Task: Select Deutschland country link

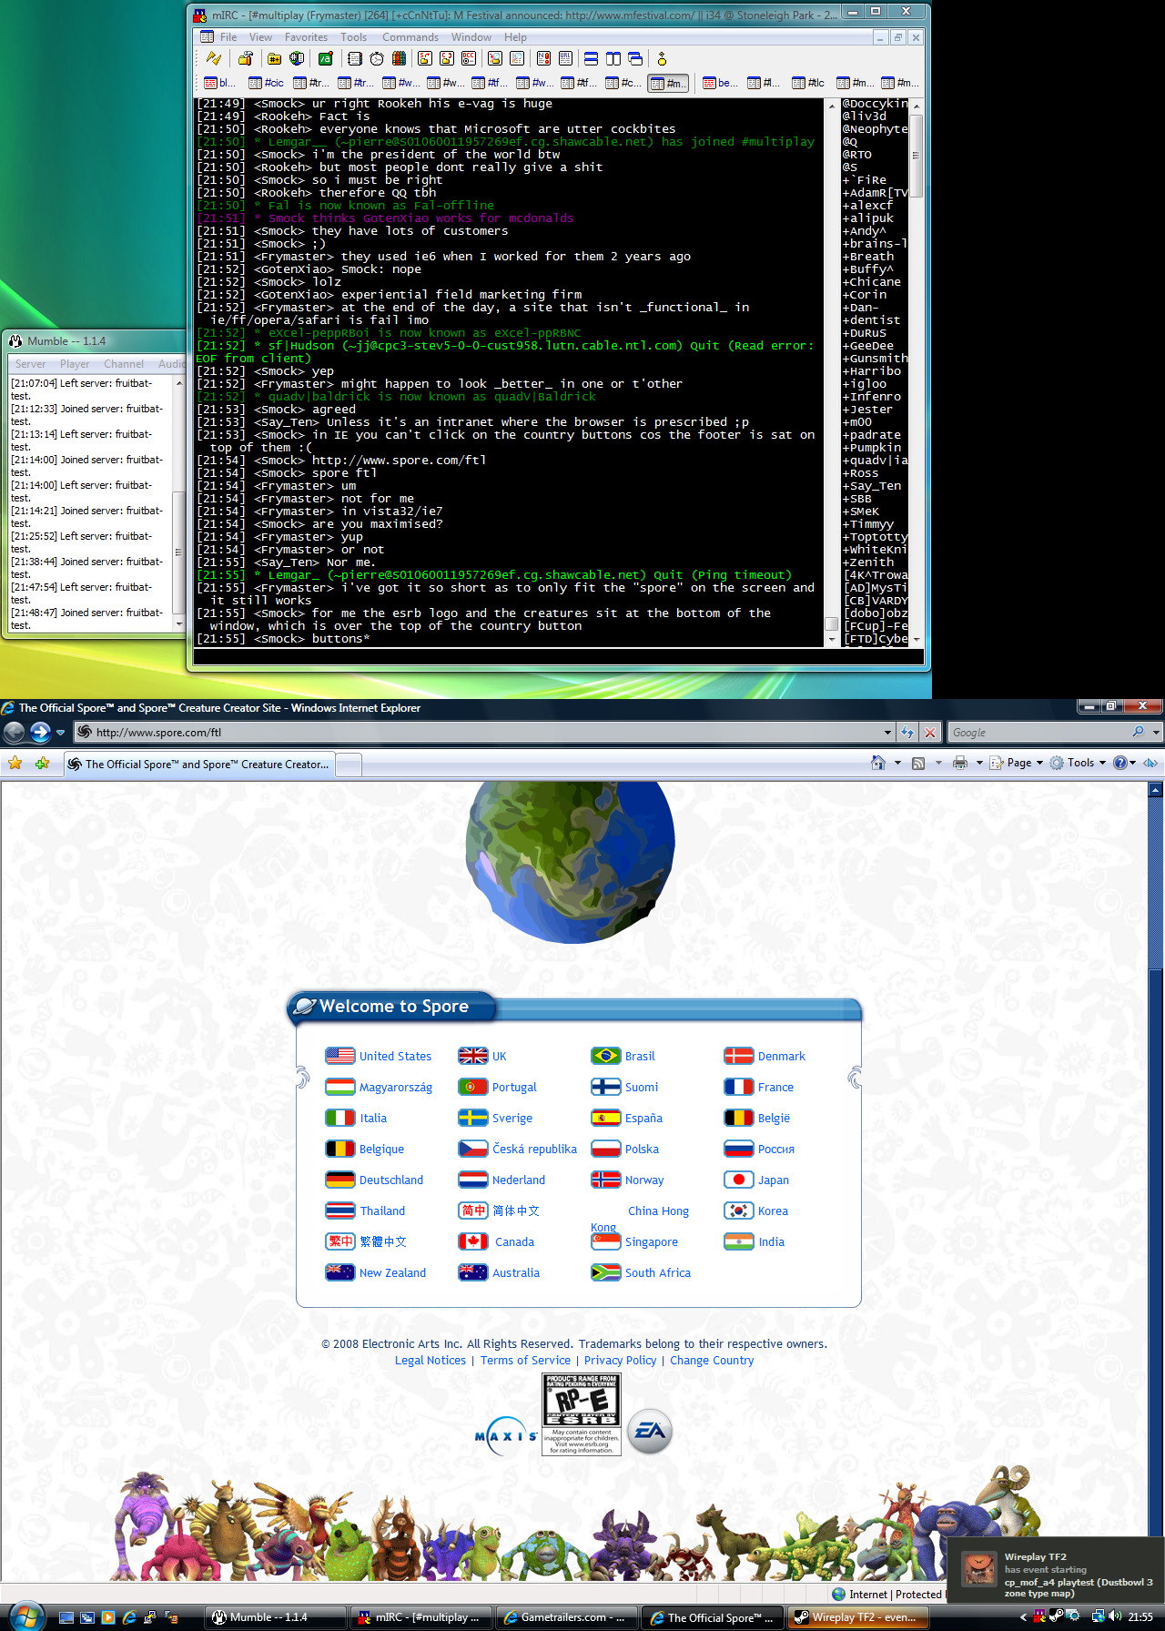Action: (x=391, y=1180)
